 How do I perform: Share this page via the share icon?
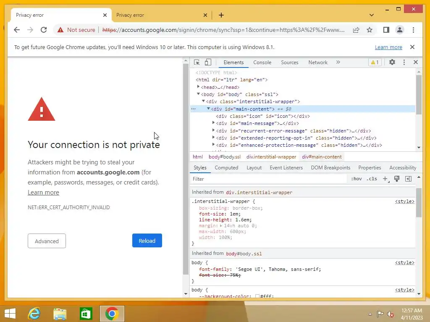356,30
